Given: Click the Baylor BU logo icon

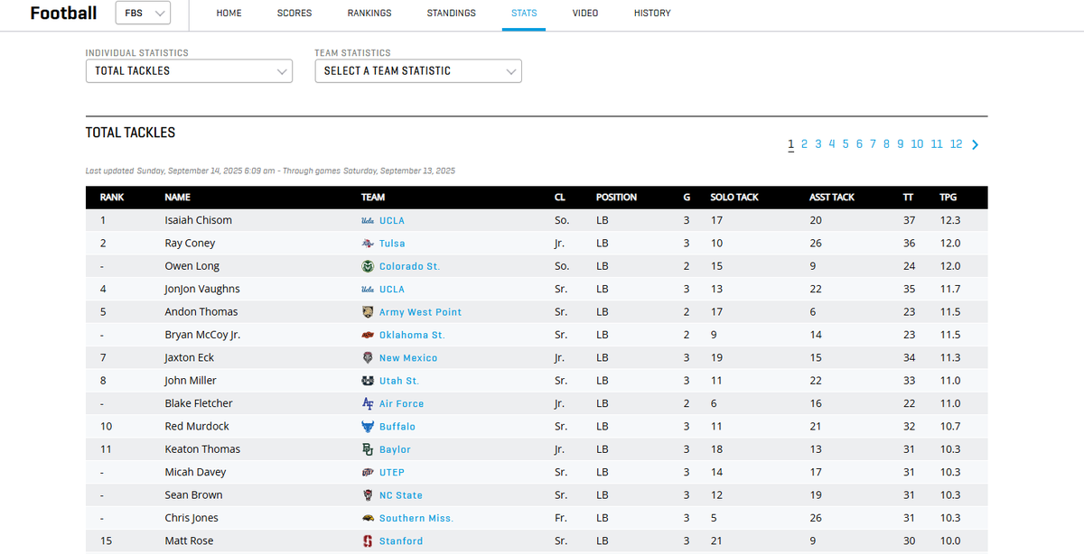Looking at the screenshot, I should pyautogui.click(x=368, y=449).
